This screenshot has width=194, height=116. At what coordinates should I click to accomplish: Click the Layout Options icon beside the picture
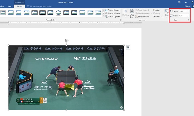(x=128, y=47)
